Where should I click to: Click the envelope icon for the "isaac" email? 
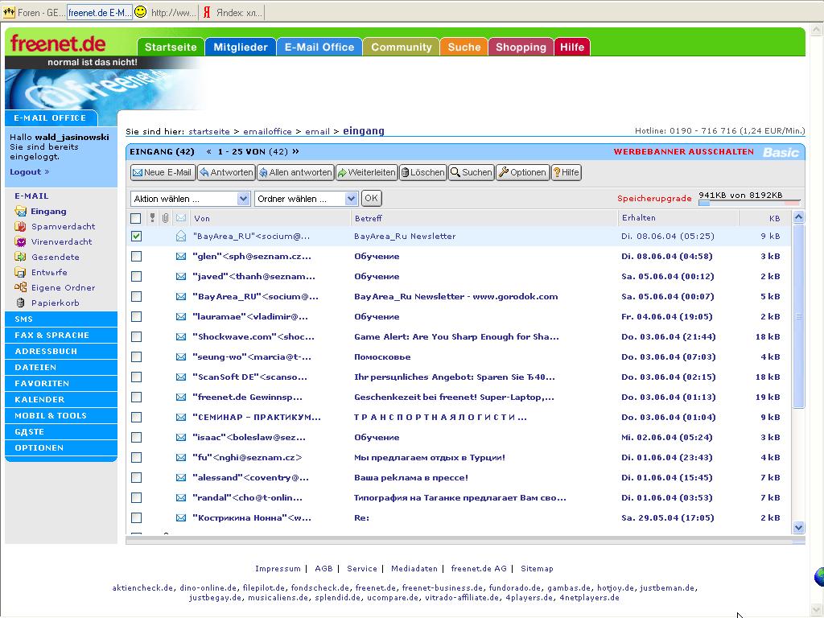click(x=181, y=437)
